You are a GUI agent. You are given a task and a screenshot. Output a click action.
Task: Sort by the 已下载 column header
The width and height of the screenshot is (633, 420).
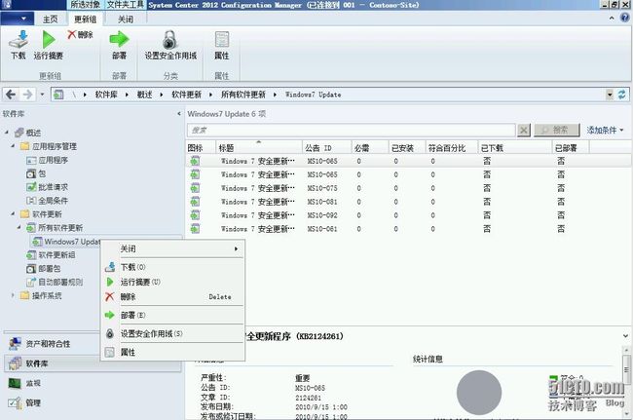(515, 148)
